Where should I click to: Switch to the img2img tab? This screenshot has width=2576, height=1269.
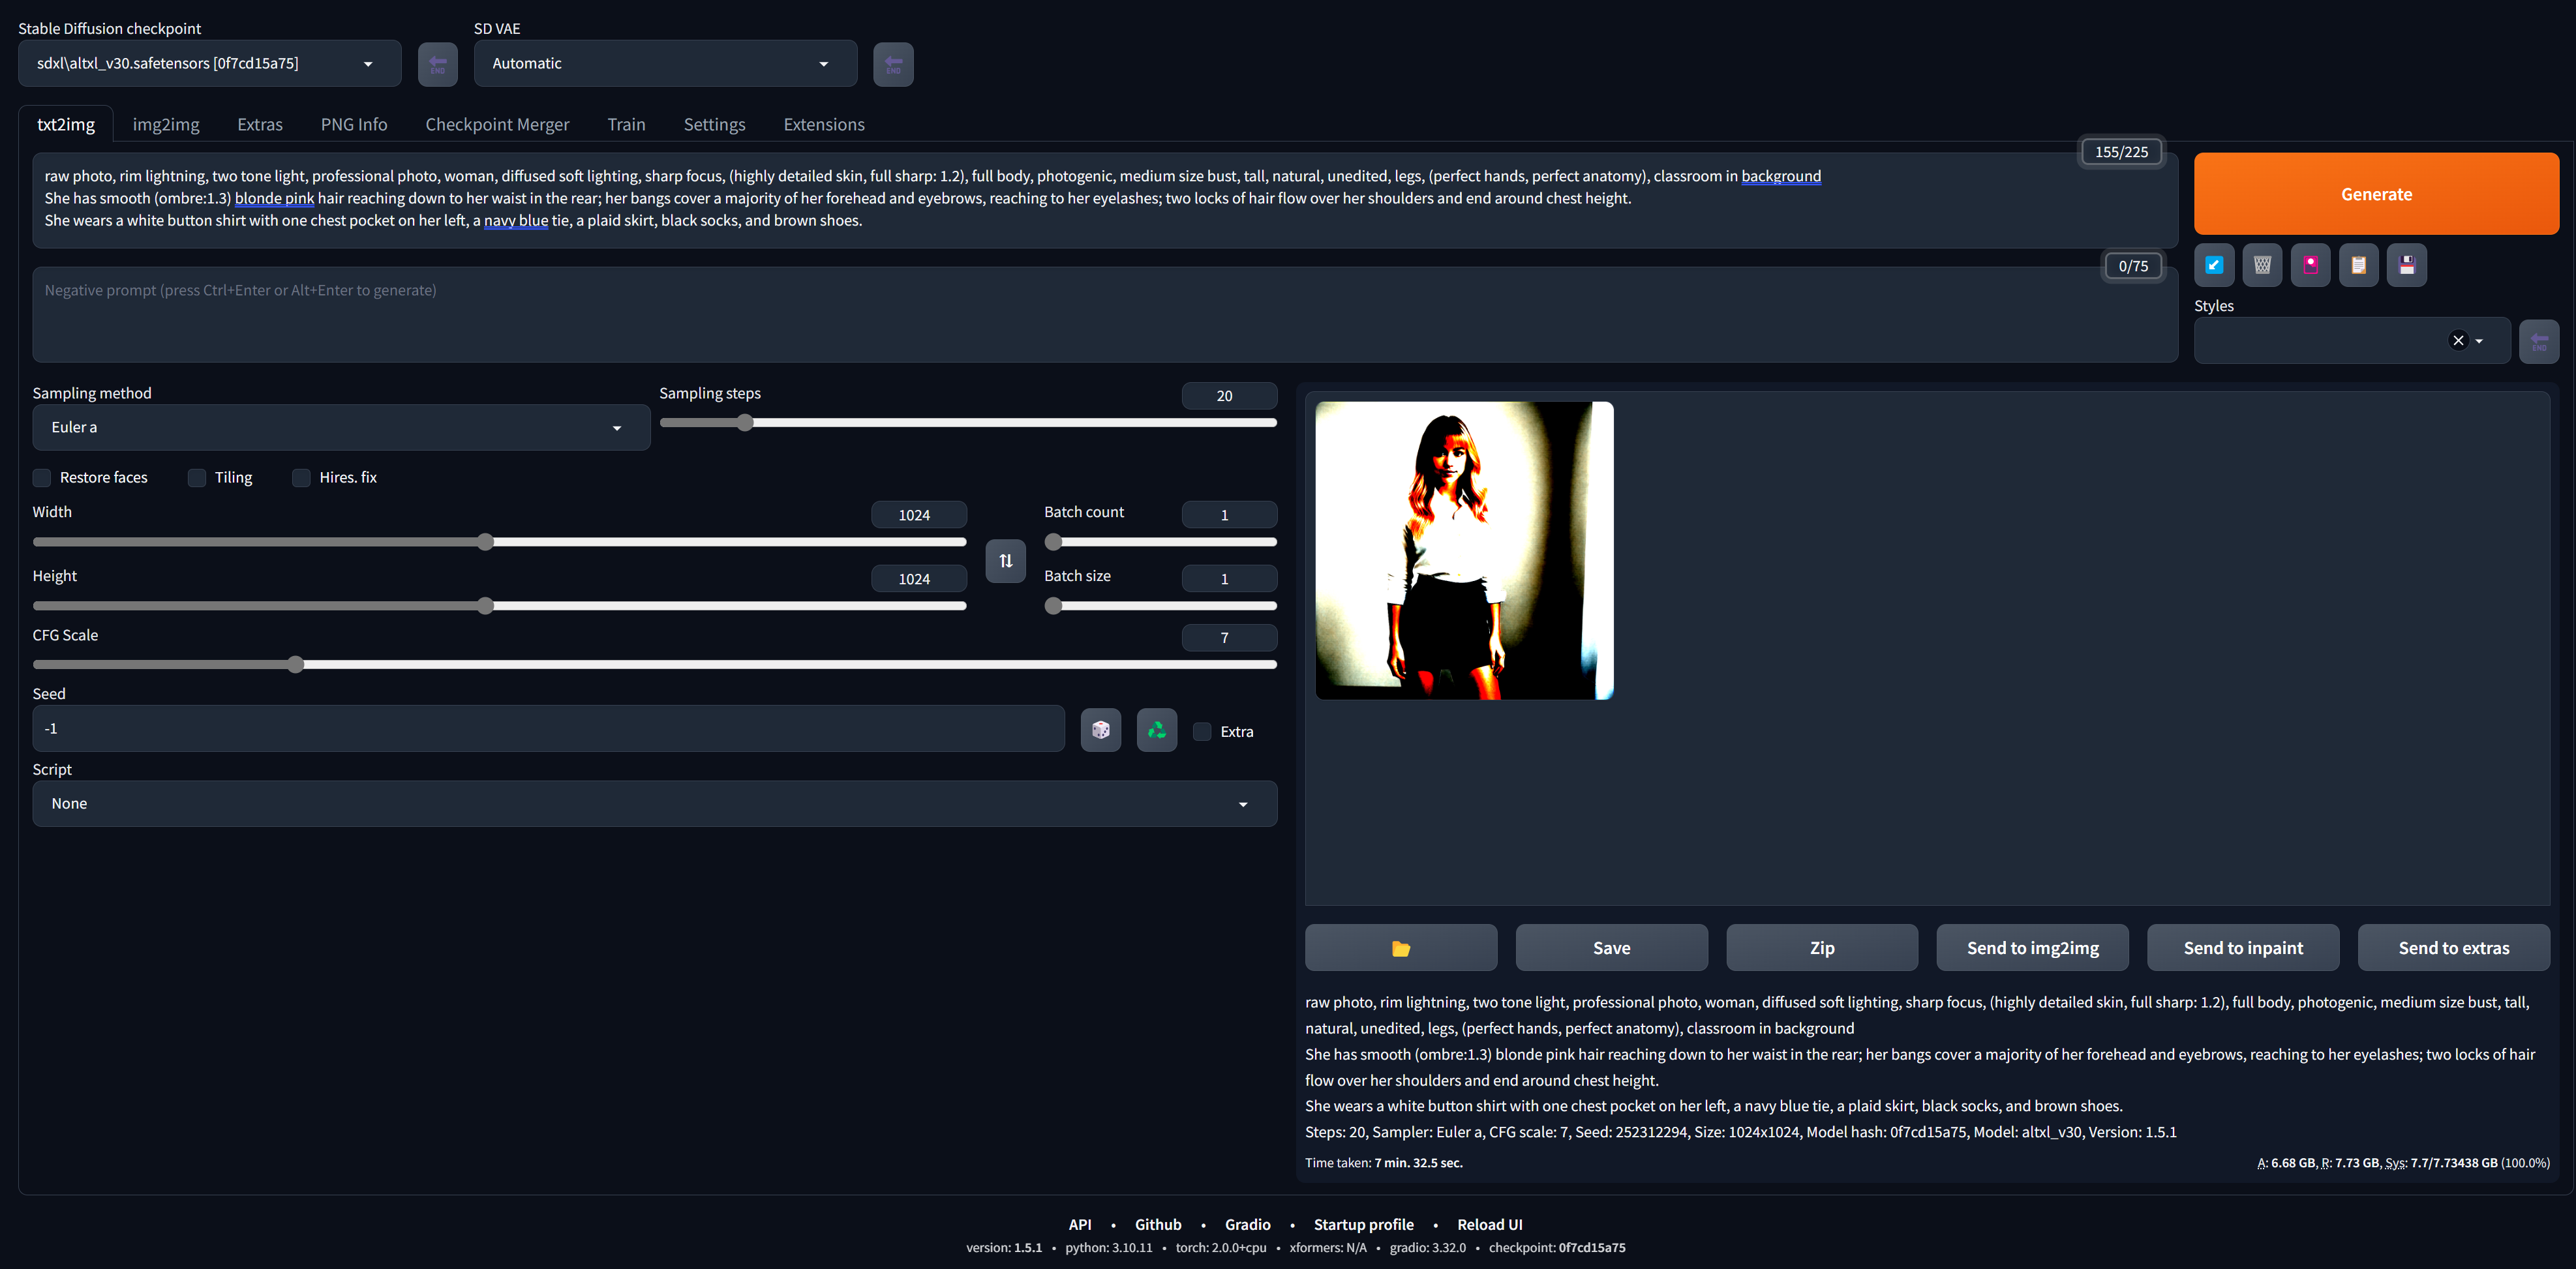[x=165, y=124]
